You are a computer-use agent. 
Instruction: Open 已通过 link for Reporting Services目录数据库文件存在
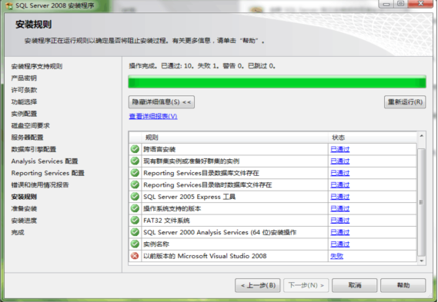coord(340,173)
